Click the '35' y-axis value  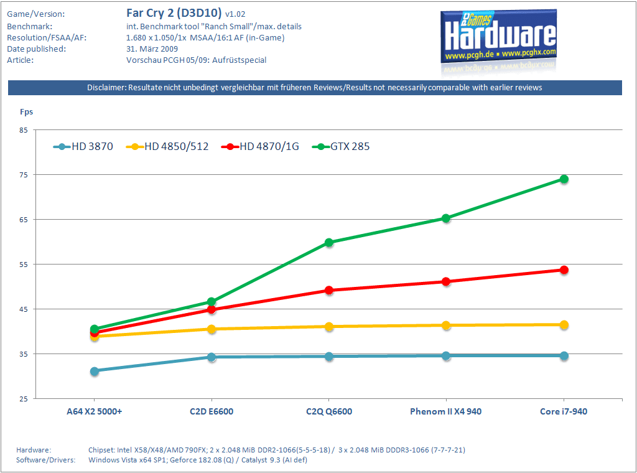click(24, 354)
